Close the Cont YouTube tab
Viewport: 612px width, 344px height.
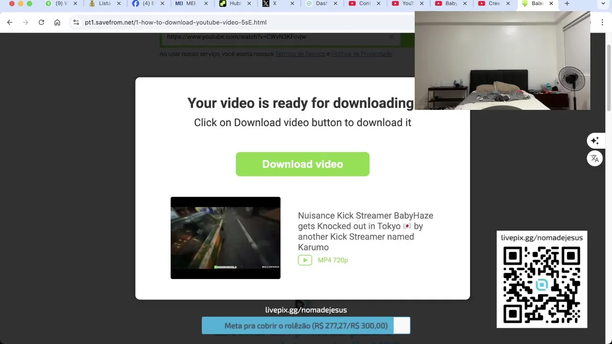click(379, 3)
